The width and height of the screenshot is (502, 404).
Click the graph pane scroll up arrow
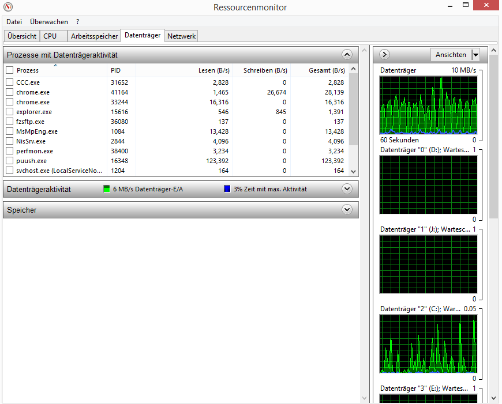494,50
